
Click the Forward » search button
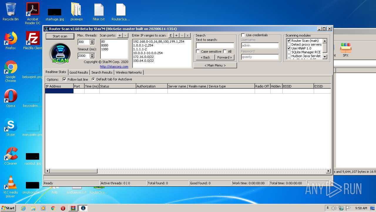click(225, 57)
